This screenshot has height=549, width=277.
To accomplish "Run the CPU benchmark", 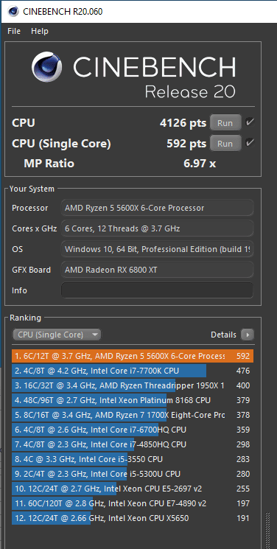I will pos(225,123).
